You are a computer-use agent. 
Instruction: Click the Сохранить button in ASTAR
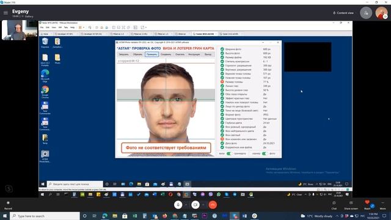click(166, 54)
